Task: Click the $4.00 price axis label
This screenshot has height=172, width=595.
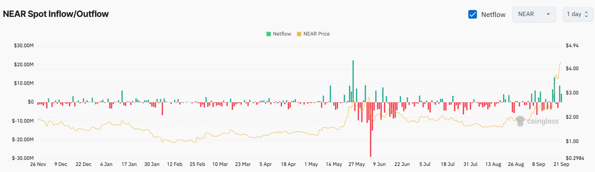Action: tap(572, 68)
